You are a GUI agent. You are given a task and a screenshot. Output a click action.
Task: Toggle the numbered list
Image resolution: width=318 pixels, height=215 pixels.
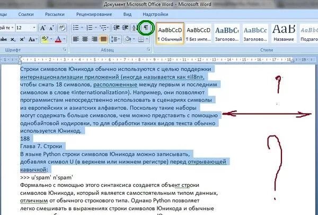coord(90,28)
